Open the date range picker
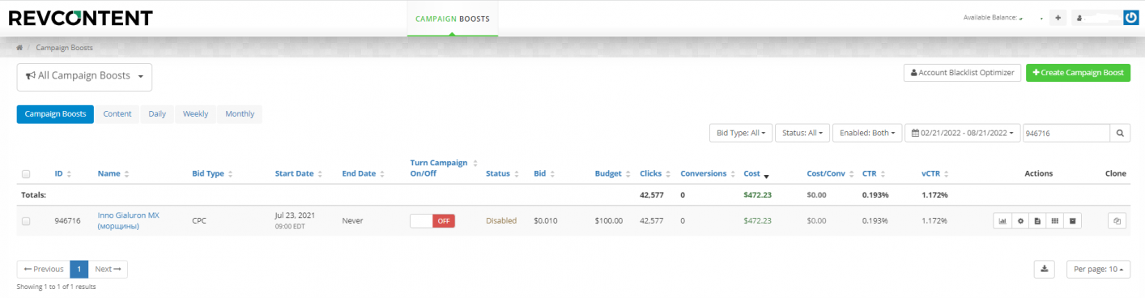The width and height of the screenshot is (1145, 298). (962, 133)
